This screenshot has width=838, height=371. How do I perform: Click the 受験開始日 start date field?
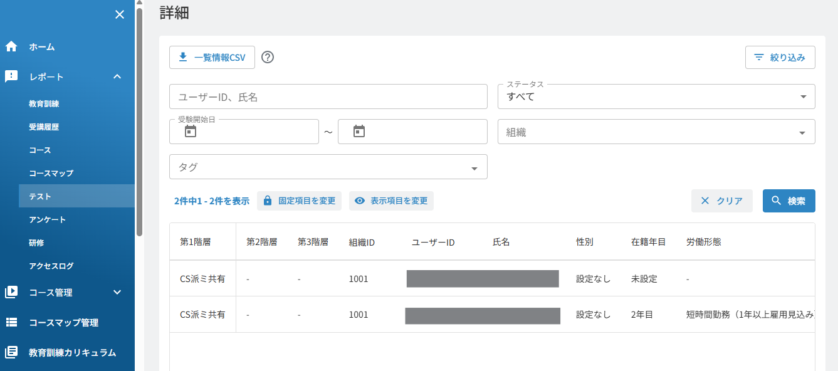pos(244,132)
